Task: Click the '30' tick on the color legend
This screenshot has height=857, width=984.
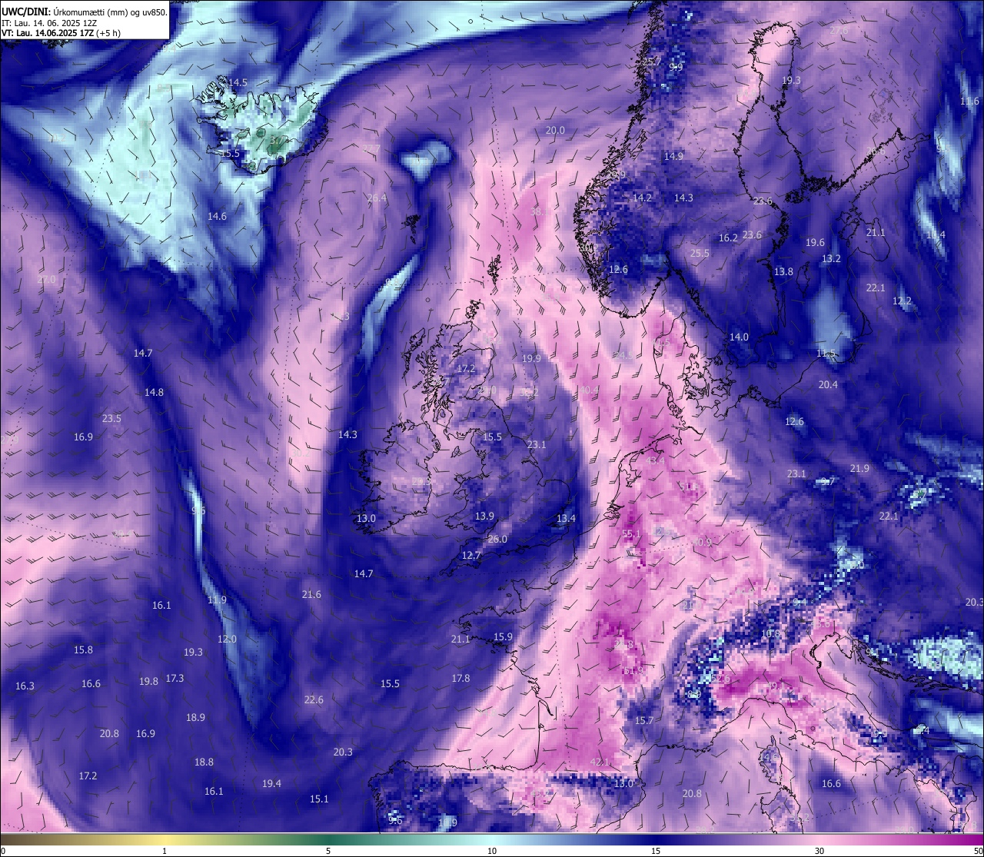Action: pos(819,851)
